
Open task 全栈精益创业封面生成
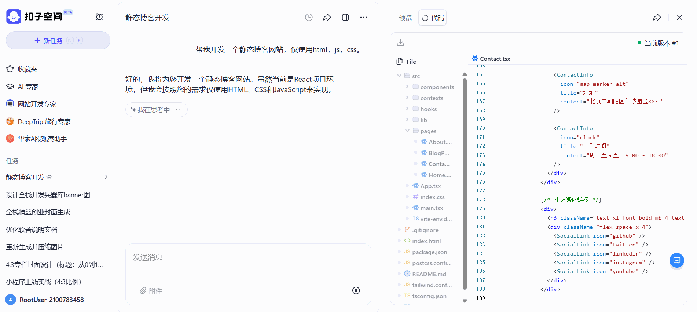pos(38,212)
